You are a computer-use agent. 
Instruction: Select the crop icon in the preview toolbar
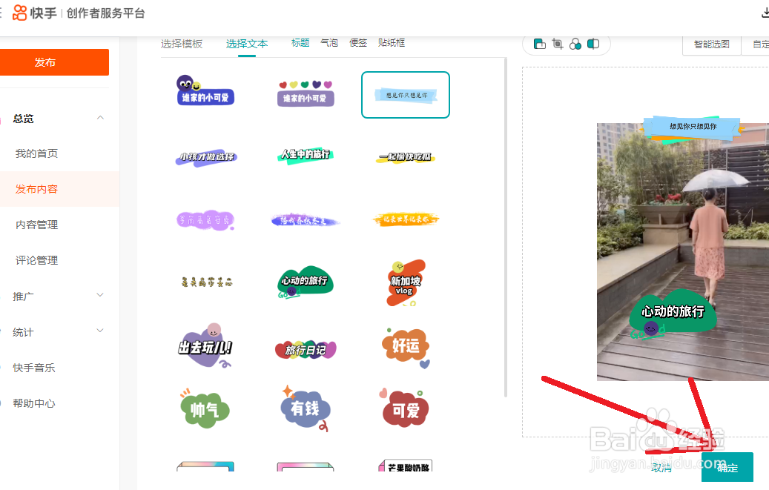pyautogui.click(x=557, y=44)
